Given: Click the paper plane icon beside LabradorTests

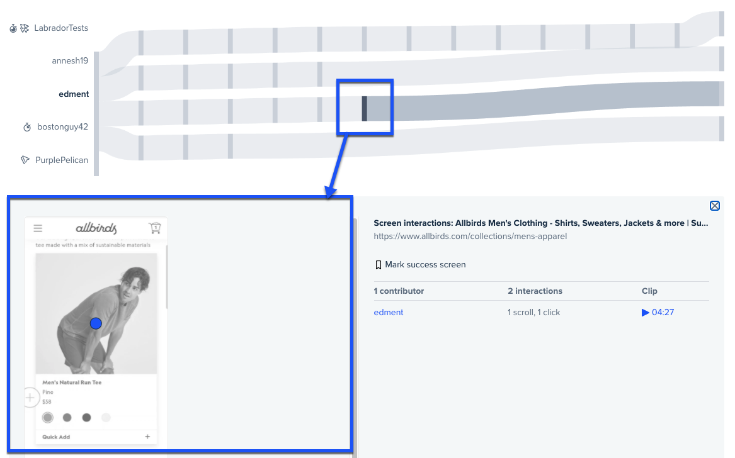Looking at the screenshot, I should click(x=25, y=28).
